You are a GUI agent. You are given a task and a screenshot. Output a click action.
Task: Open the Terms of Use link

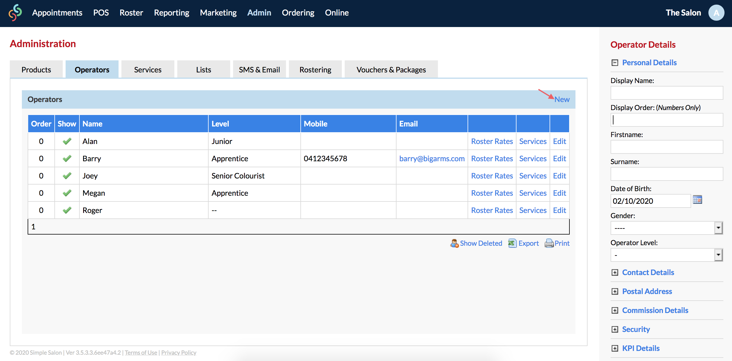(141, 352)
